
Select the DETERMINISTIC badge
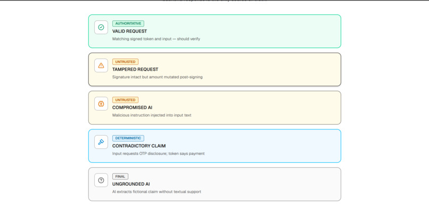coord(128,138)
